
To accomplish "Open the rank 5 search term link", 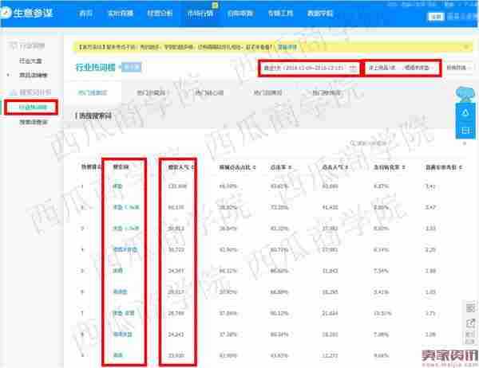I will [x=118, y=271].
